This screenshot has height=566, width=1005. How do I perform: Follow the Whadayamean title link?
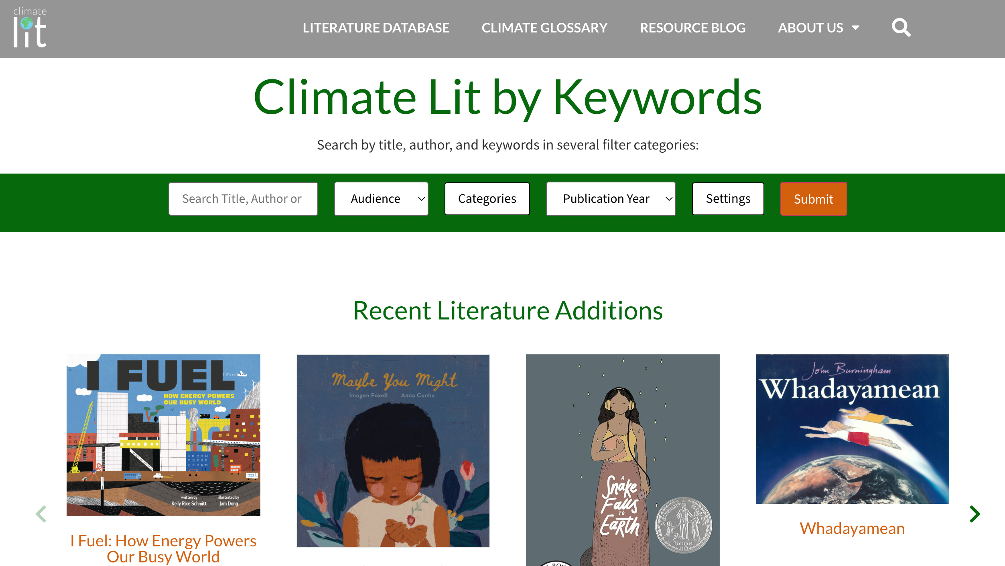(x=852, y=528)
